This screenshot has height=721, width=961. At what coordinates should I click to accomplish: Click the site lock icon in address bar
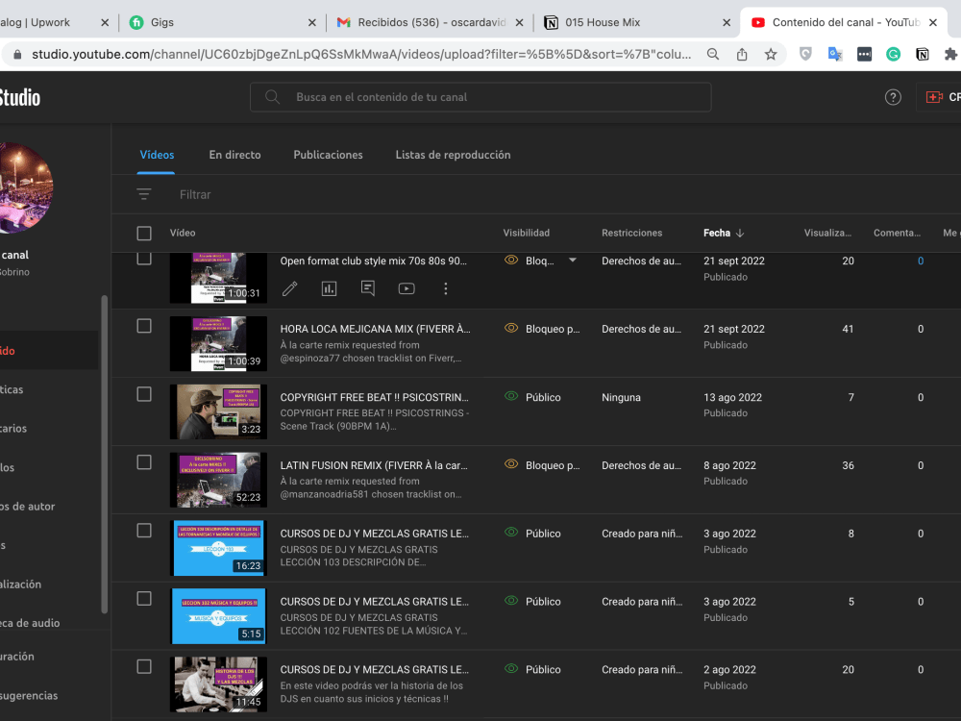pos(17,55)
